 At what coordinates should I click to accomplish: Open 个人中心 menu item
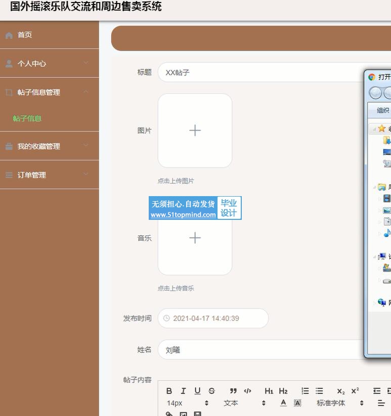[x=50, y=63]
